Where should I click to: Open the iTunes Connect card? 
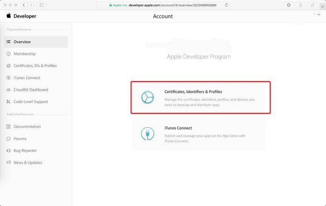pyautogui.click(x=198, y=134)
